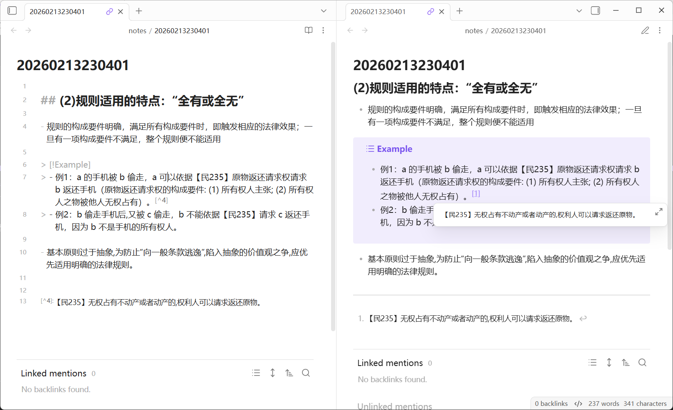Click the left editor scrollbar
This screenshot has height=410, width=673.
click(x=333, y=187)
